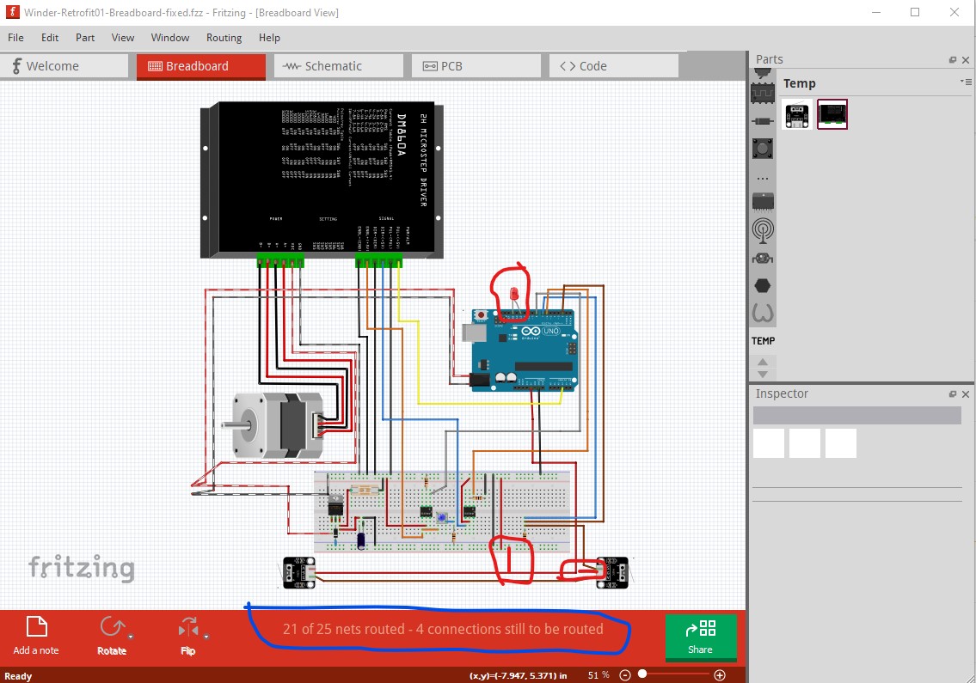Click the Rotate button
The width and height of the screenshot is (976, 683).
[x=112, y=635]
